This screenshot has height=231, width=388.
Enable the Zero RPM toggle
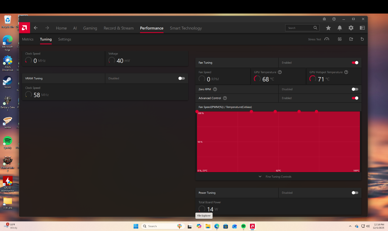click(x=355, y=89)
